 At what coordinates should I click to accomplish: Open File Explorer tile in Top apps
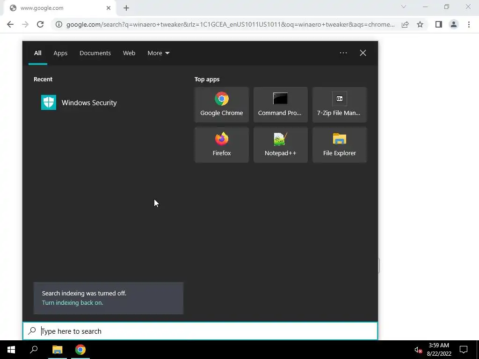click(340, 145)
